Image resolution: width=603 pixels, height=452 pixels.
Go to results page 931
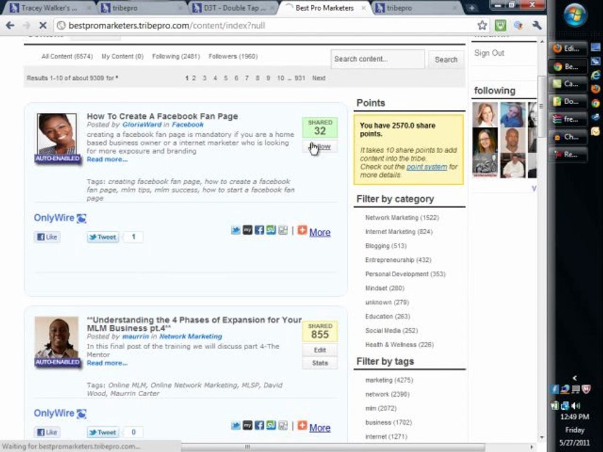[x=300, y=78]
